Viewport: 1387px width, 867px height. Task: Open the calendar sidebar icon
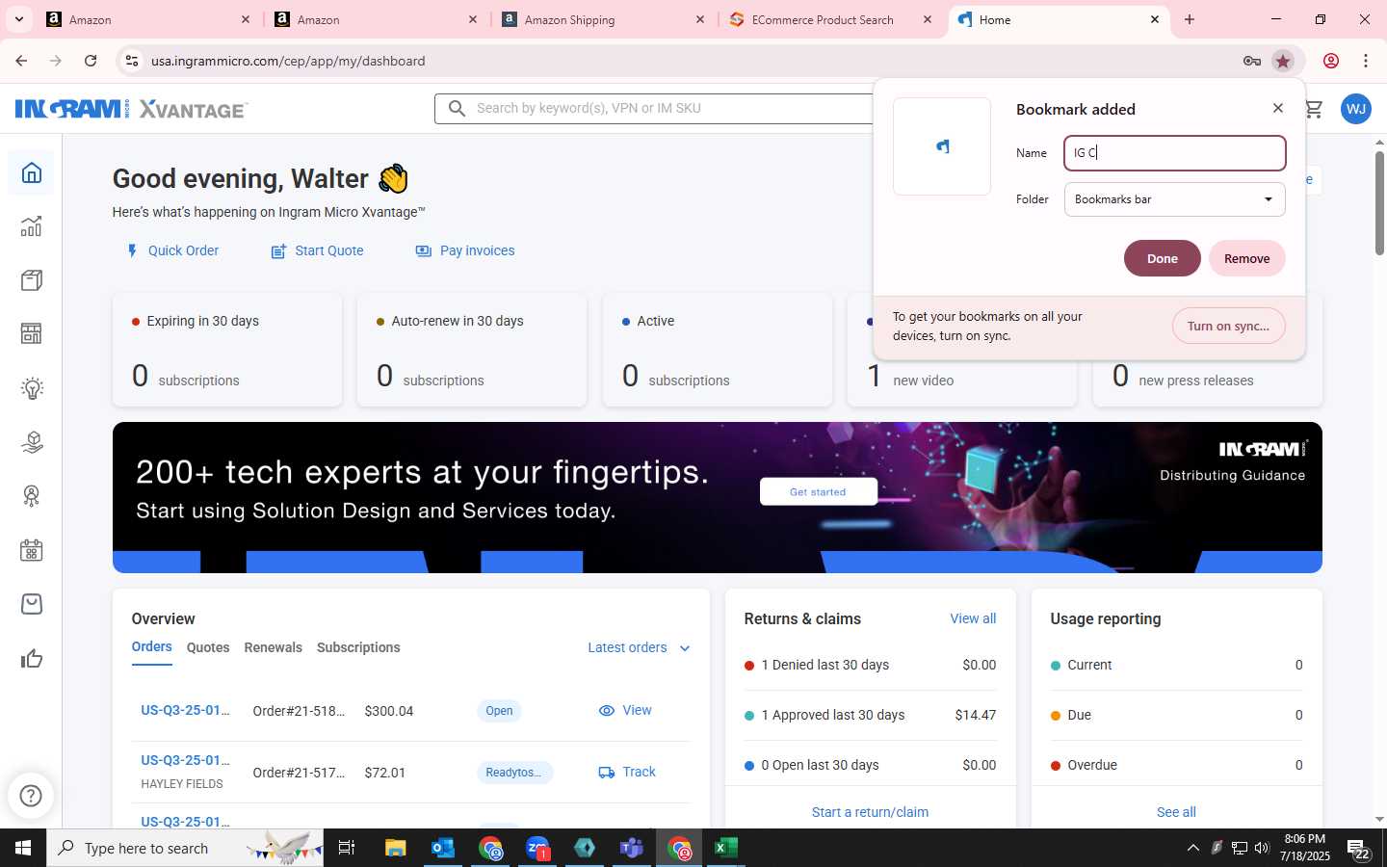coord(32,551)
